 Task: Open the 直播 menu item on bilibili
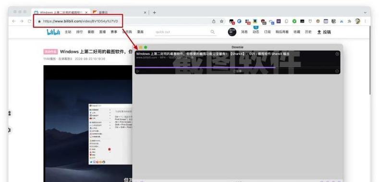[x=102, y=32]
